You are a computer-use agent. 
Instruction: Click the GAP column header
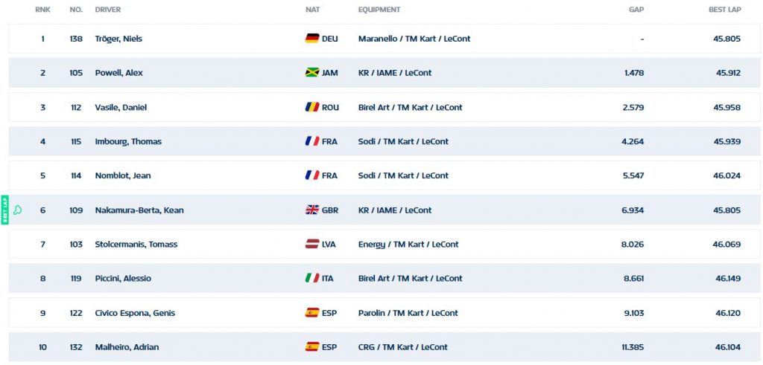[636, 10]
